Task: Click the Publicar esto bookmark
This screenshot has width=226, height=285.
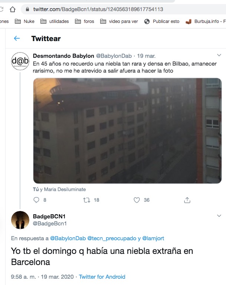Action: point(162,21)
